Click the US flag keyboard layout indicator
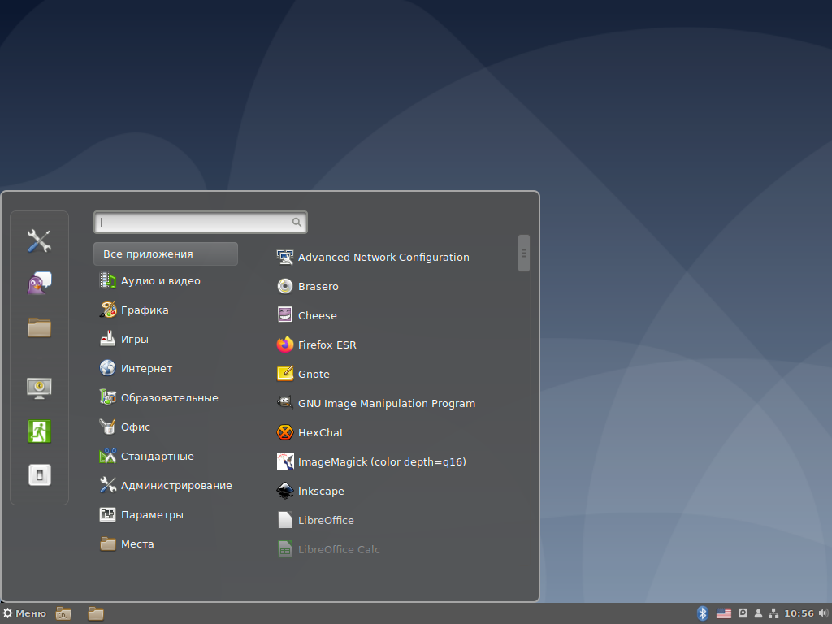 pos(724,613)
